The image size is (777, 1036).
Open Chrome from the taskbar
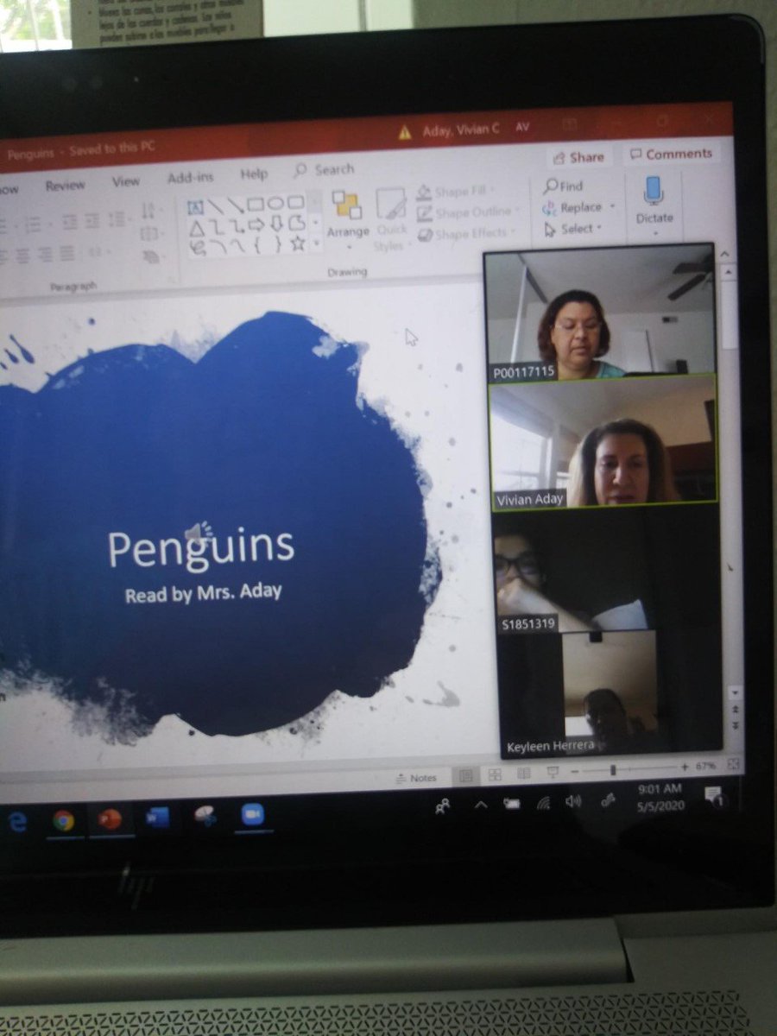pyautogui.click(x=63, y=820)
